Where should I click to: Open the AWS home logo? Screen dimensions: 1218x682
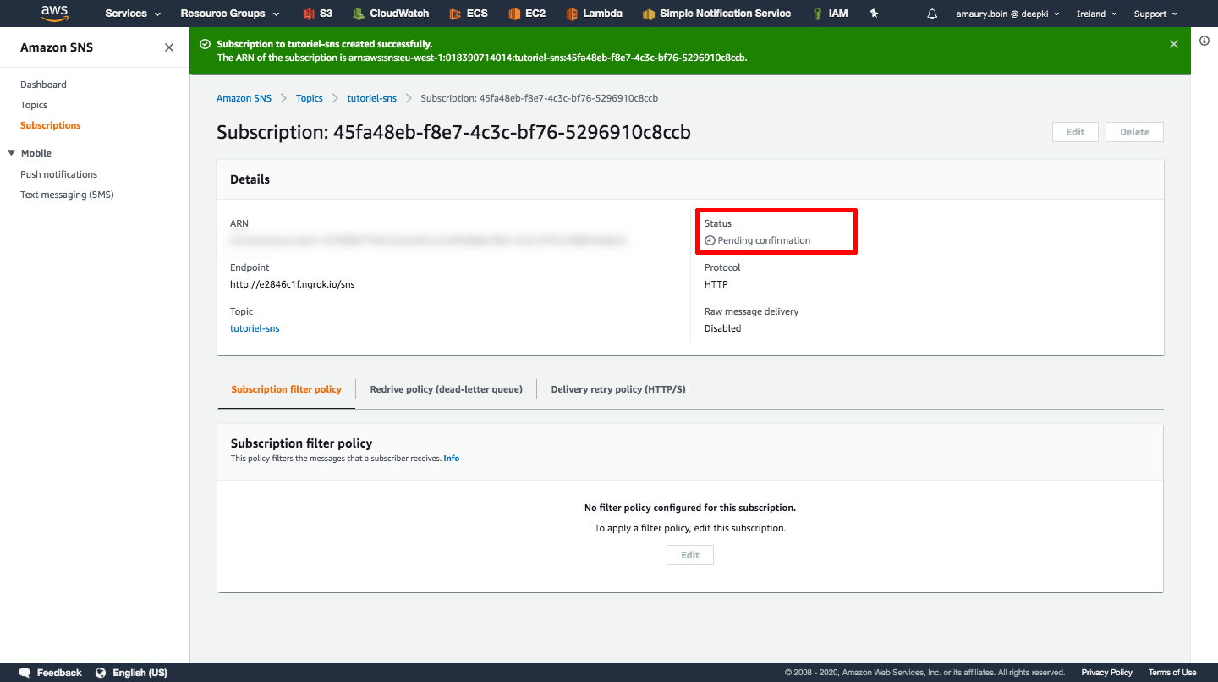pyautogui.click(x=54, y=14)
